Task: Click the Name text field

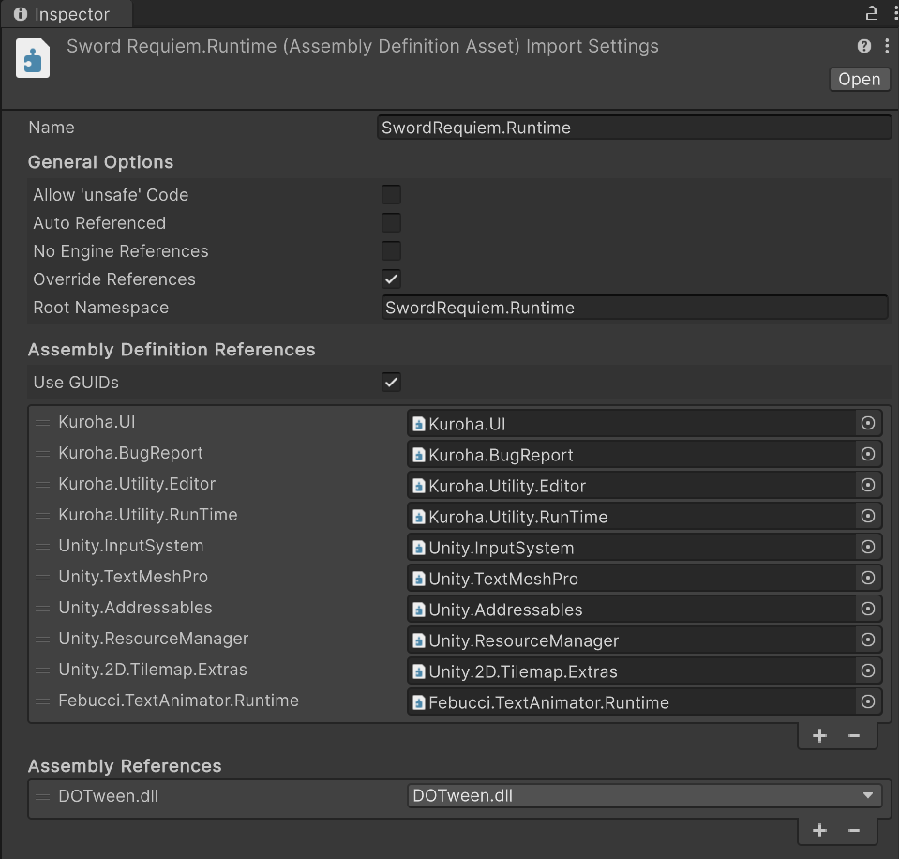Action: click(x=634, y=128)
